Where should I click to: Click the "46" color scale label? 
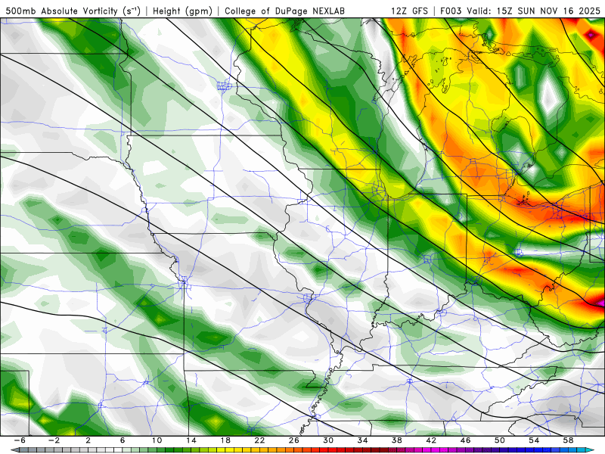[465, 440]
